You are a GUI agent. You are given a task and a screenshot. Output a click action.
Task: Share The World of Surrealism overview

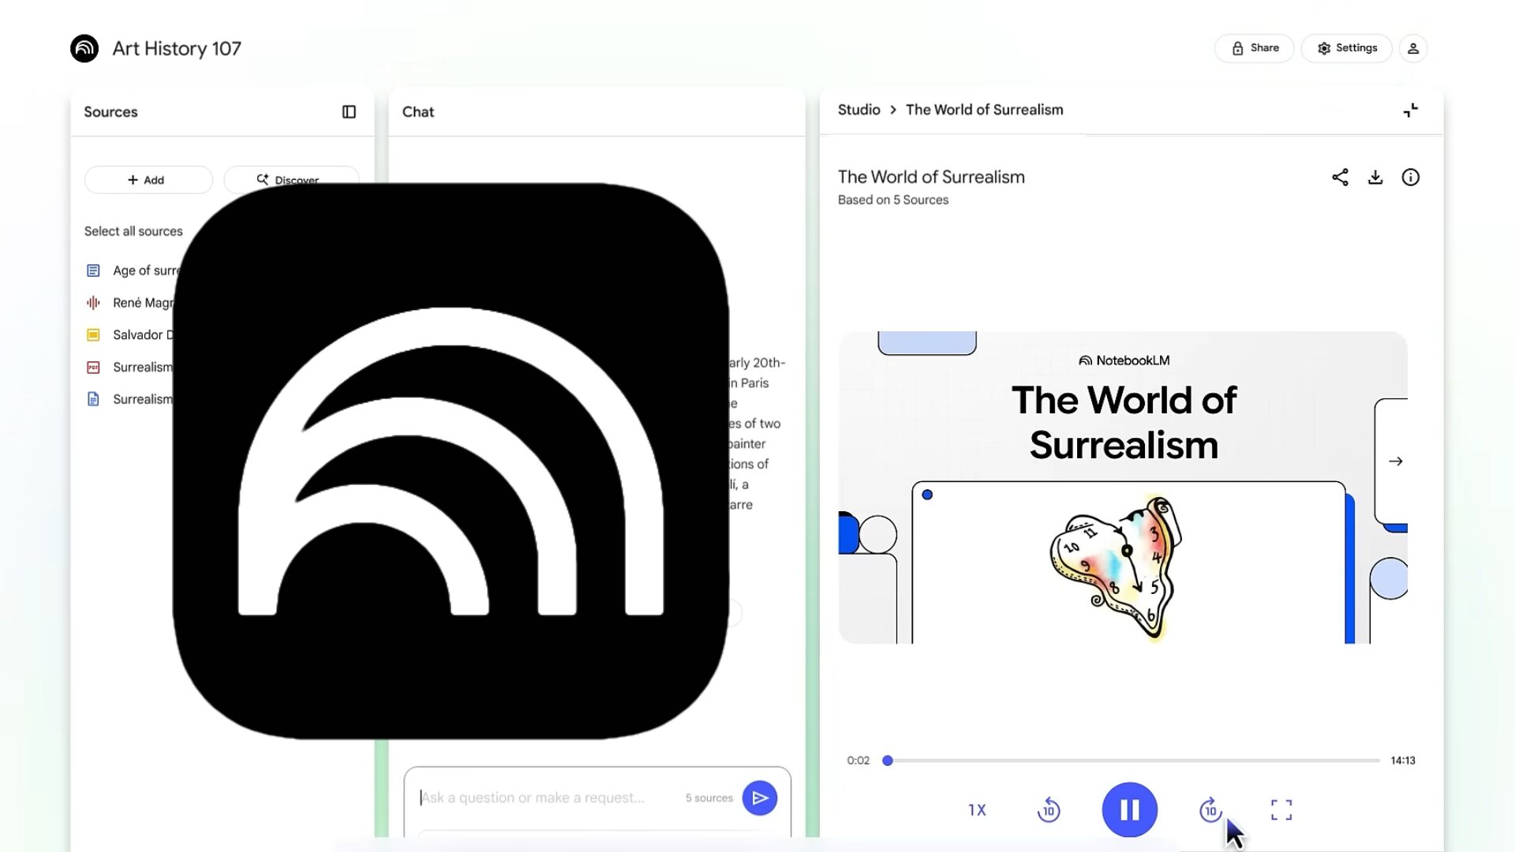point(1340,177)
